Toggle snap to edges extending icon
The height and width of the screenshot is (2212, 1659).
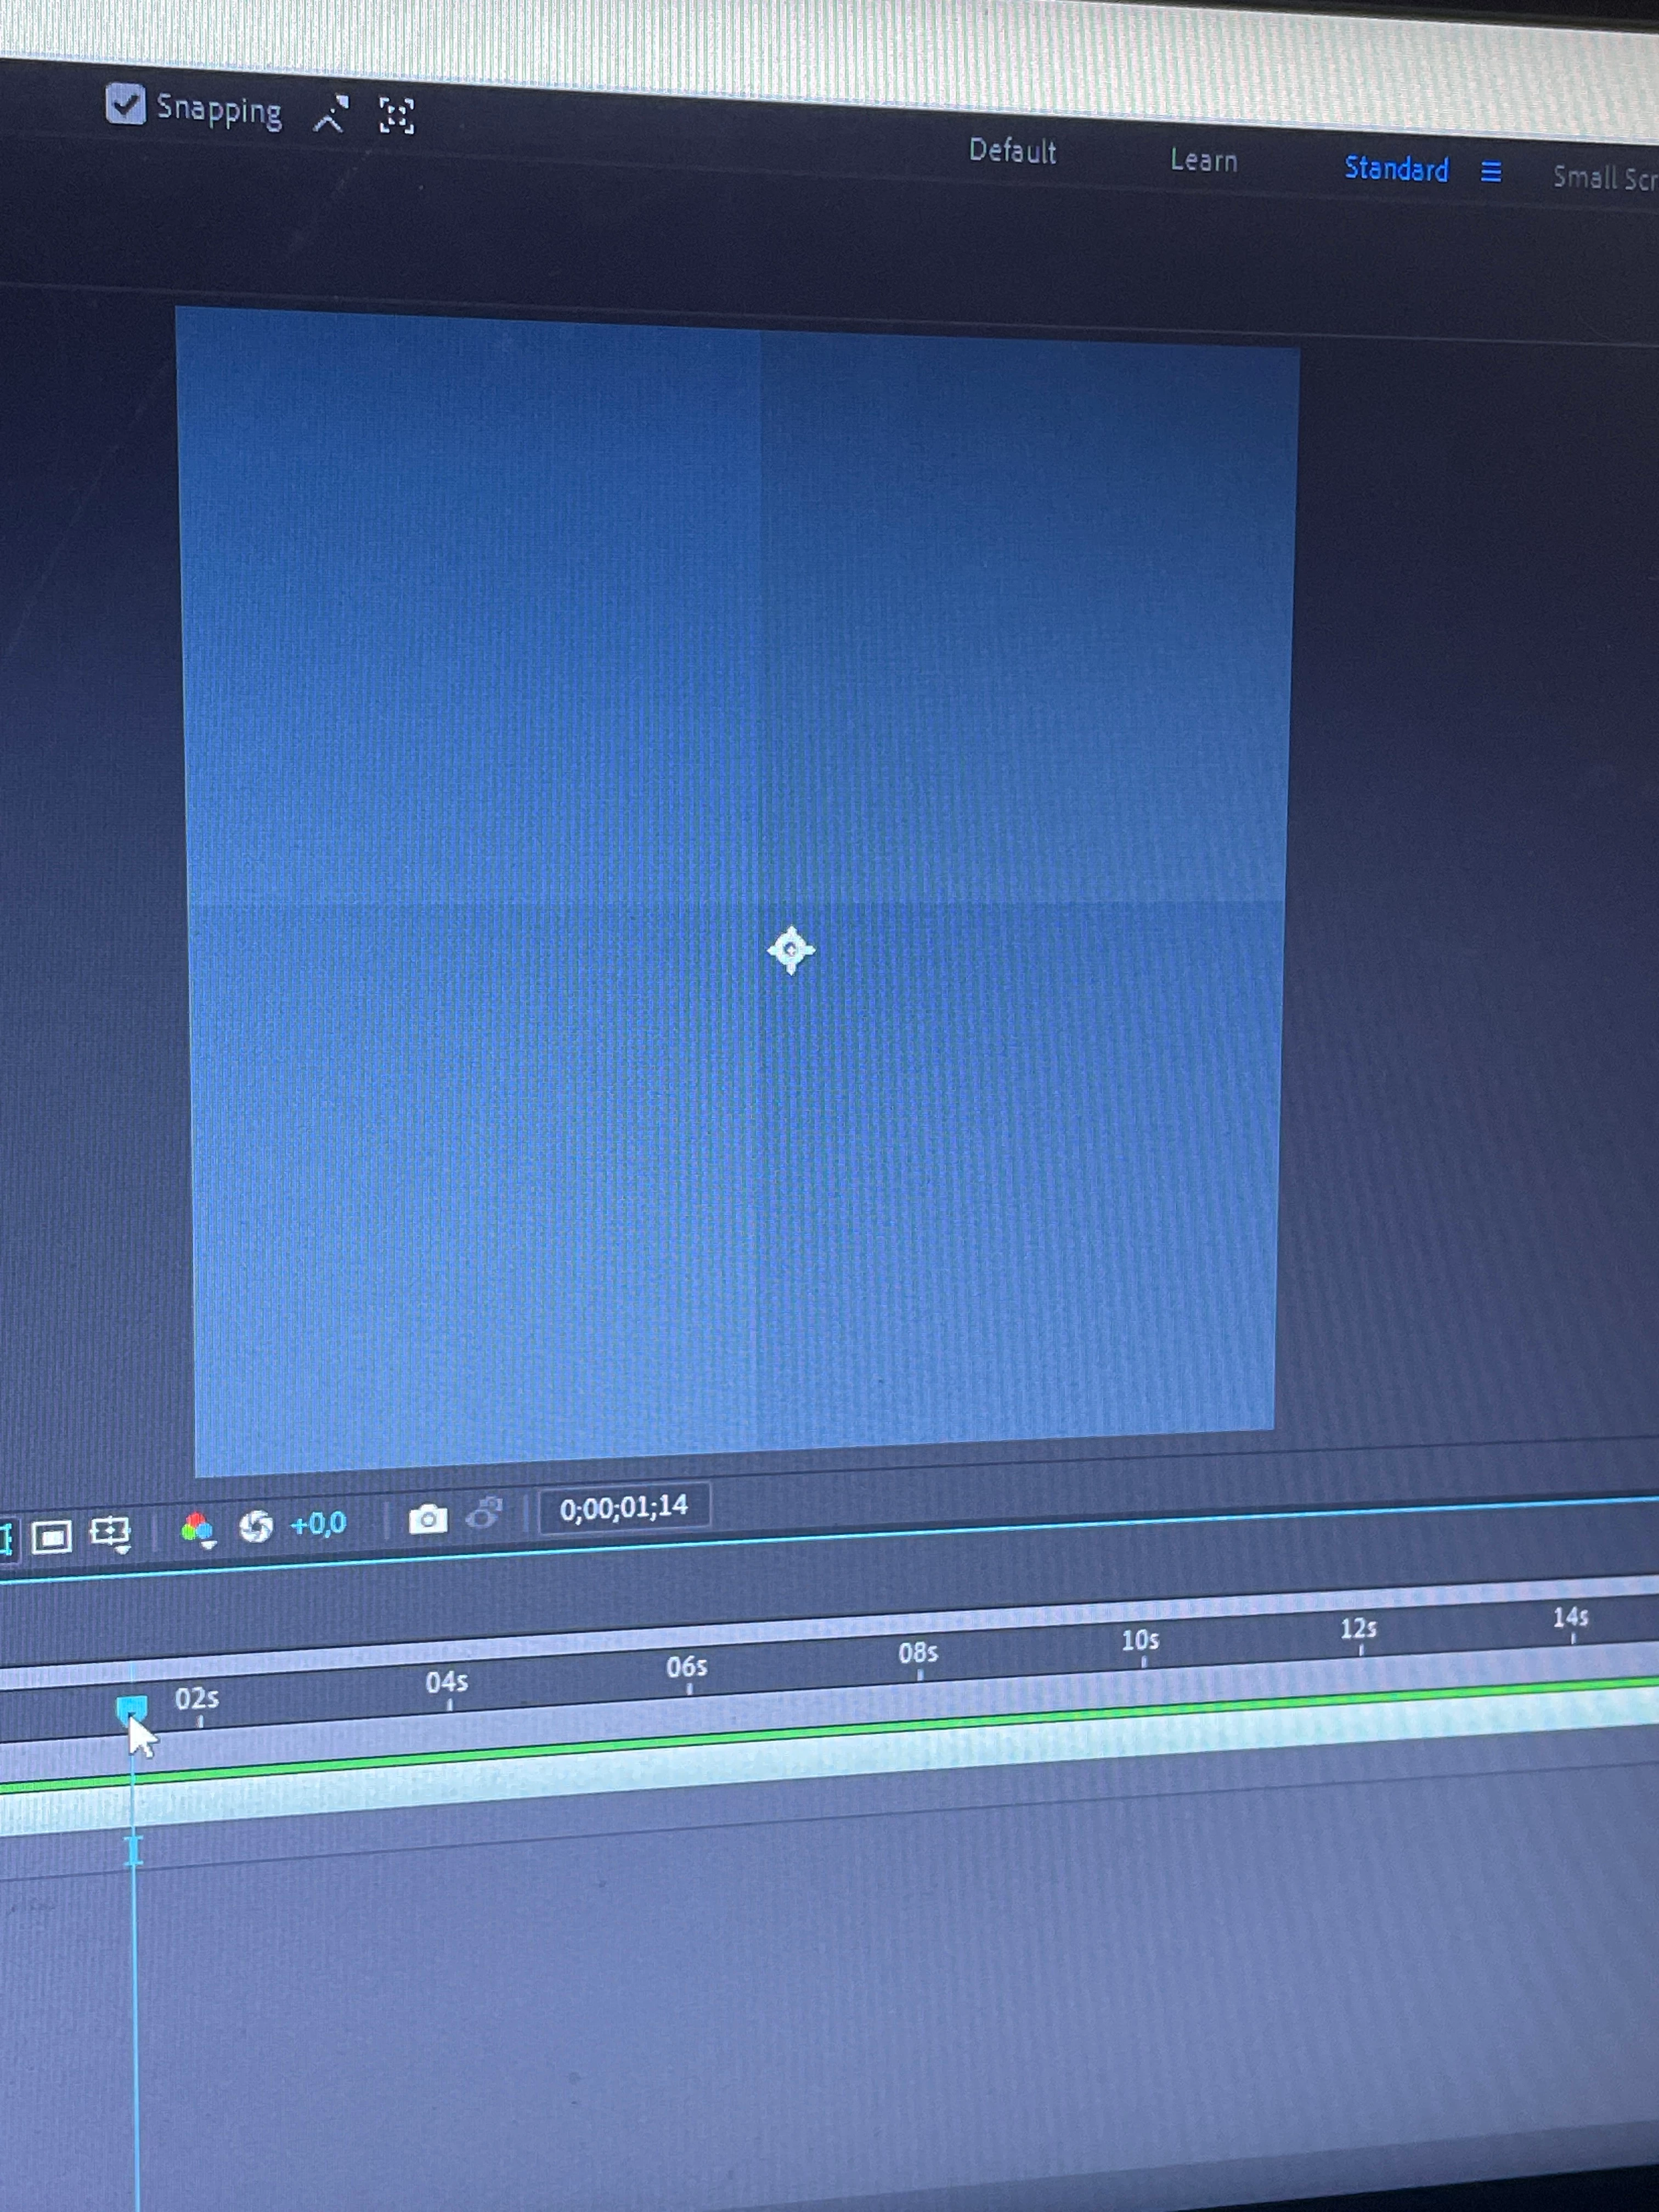[331, 114]
